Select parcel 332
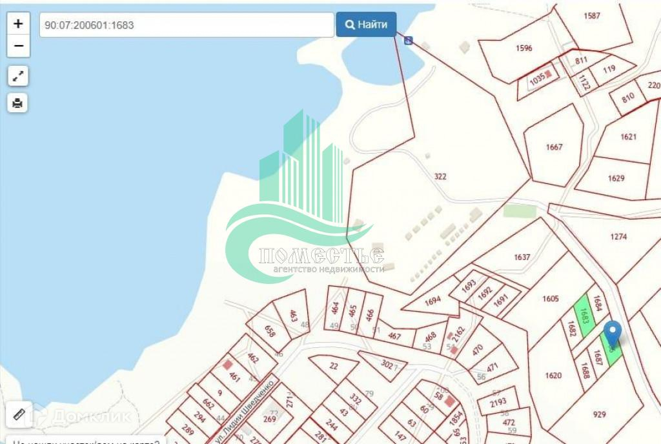This screenshot has height=444, width=661. click(356, 398)
